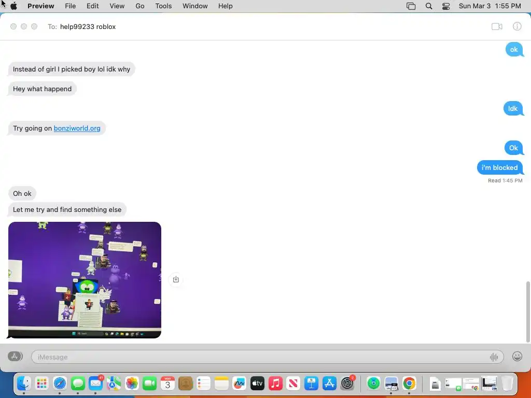Select the 'Idk' sent message
The width and height of the screenshot is (531, 398).
pos(513,108)
